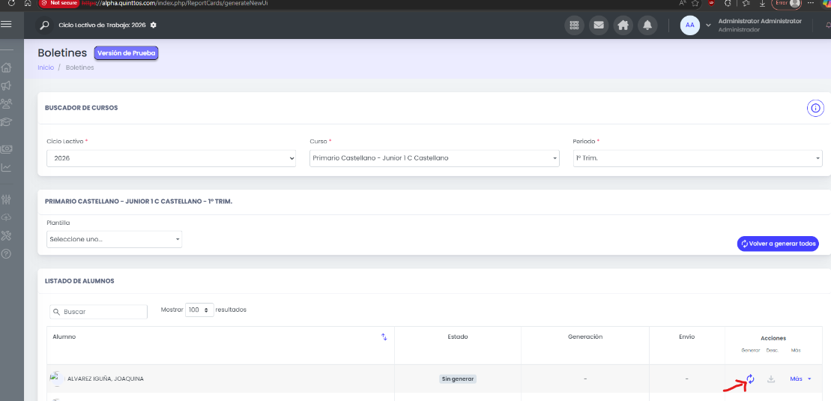The width and height of the screenshot is (831, 401).
Task: Open the Periodo 1º Trim. dropdown
Action: 698,158
